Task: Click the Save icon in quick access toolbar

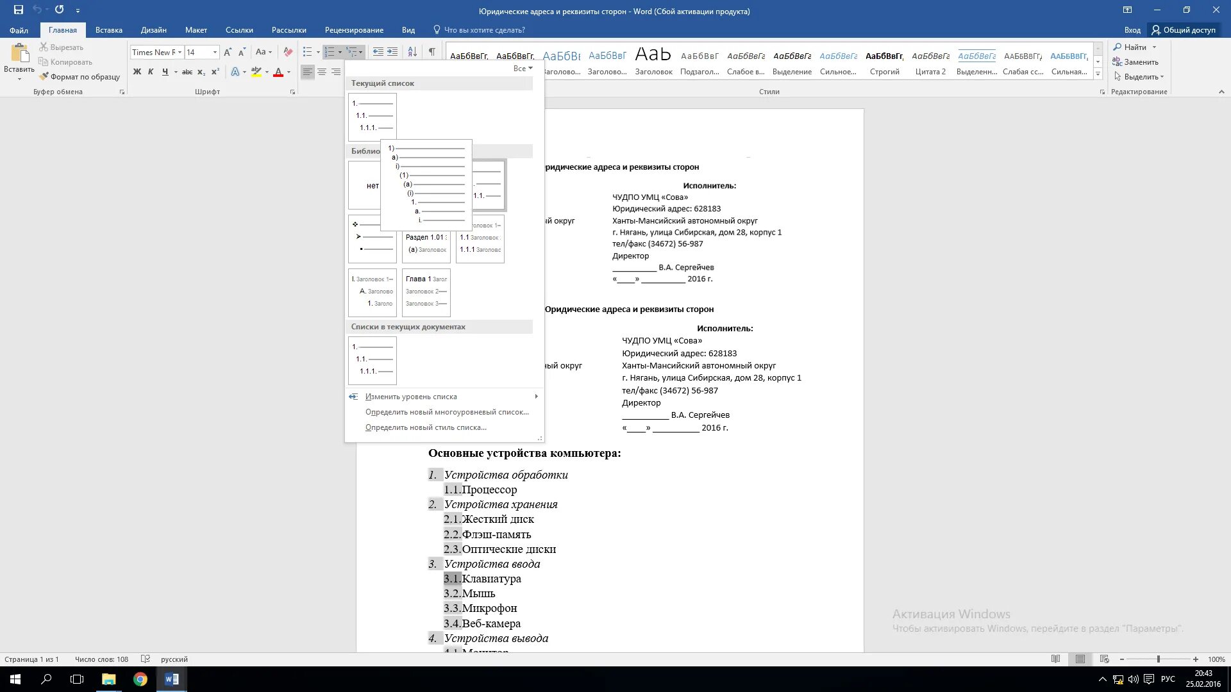Action: (19, 10)
